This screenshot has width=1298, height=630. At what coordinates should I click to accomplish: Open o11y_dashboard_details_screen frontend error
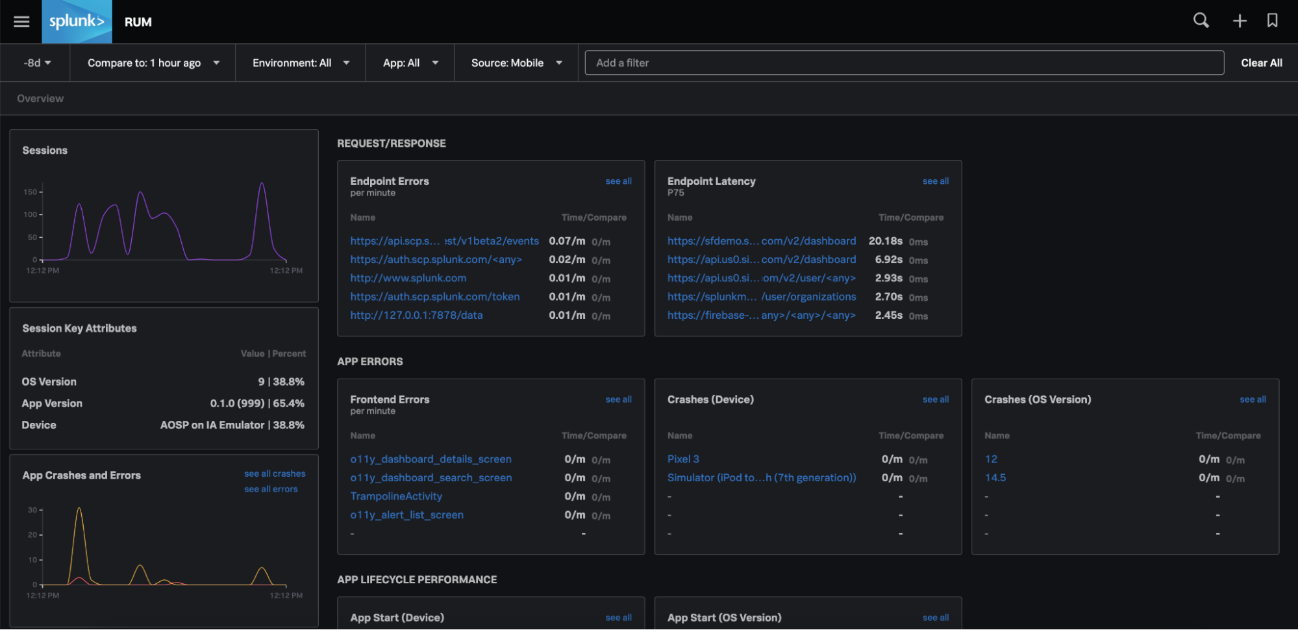coord(431,459)
